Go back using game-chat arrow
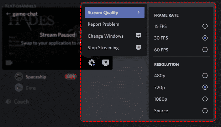Image resolution: width=221 pixels, height=127 pixels. 8,14
